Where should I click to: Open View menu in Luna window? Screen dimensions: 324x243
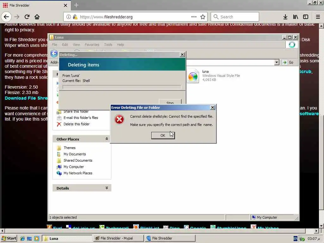[76, 45]
